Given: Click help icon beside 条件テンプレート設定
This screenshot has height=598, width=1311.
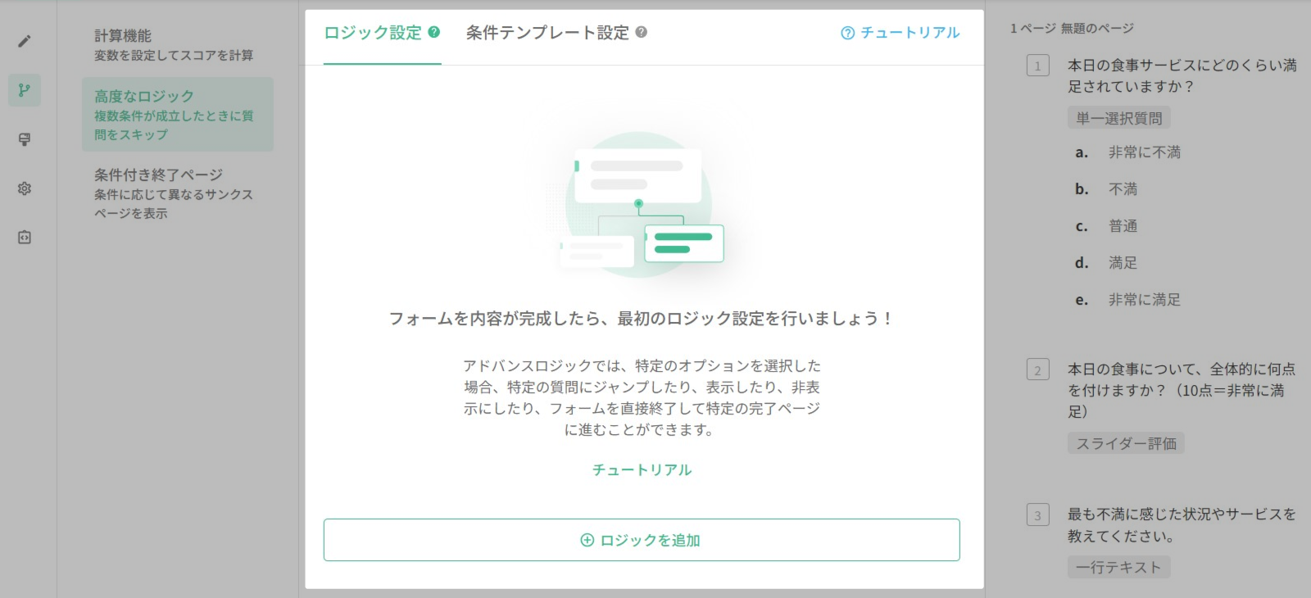Looking at the screenshot, I should pyautogui.click(x=642, y=32).
